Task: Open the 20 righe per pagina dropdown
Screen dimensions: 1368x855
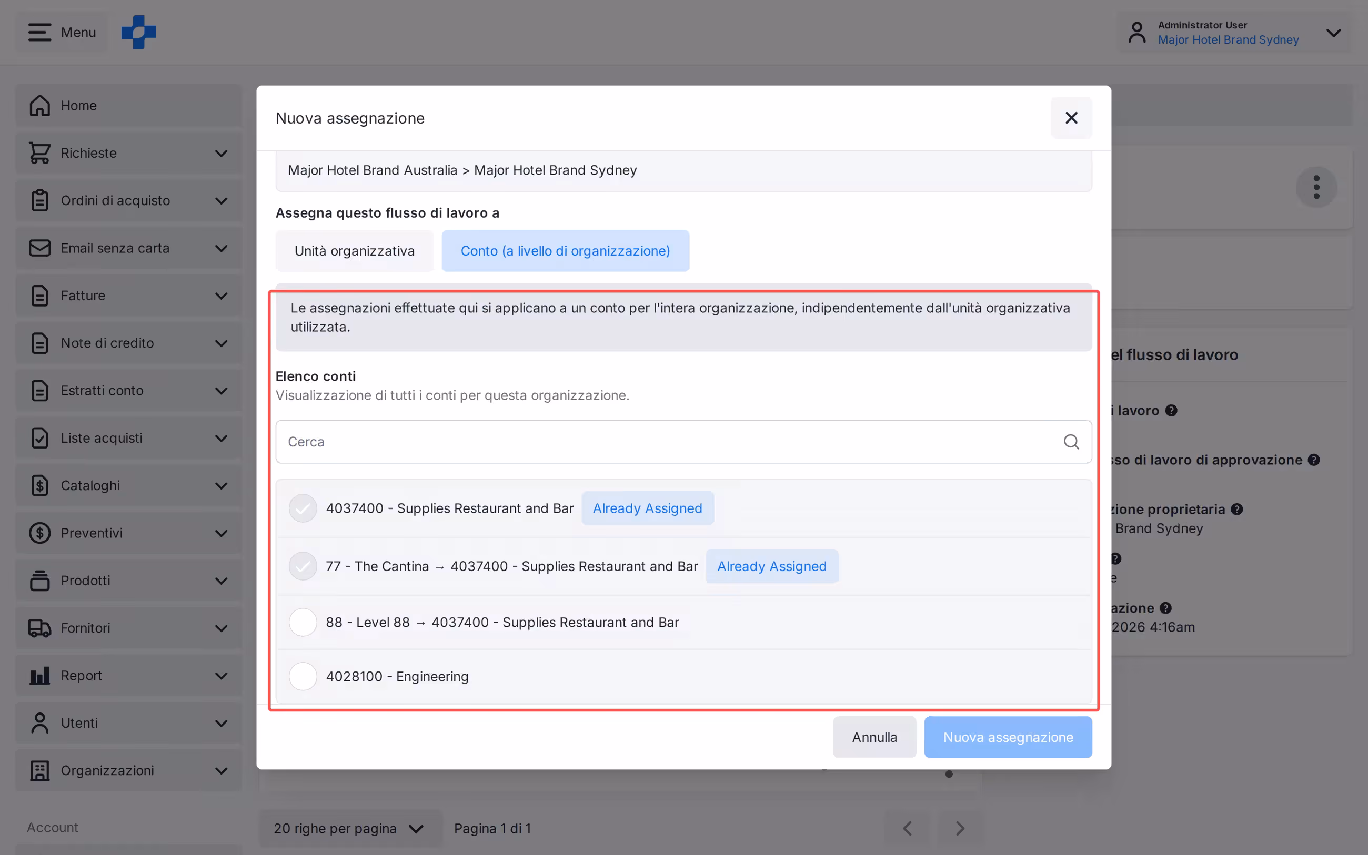Action: 350,828
